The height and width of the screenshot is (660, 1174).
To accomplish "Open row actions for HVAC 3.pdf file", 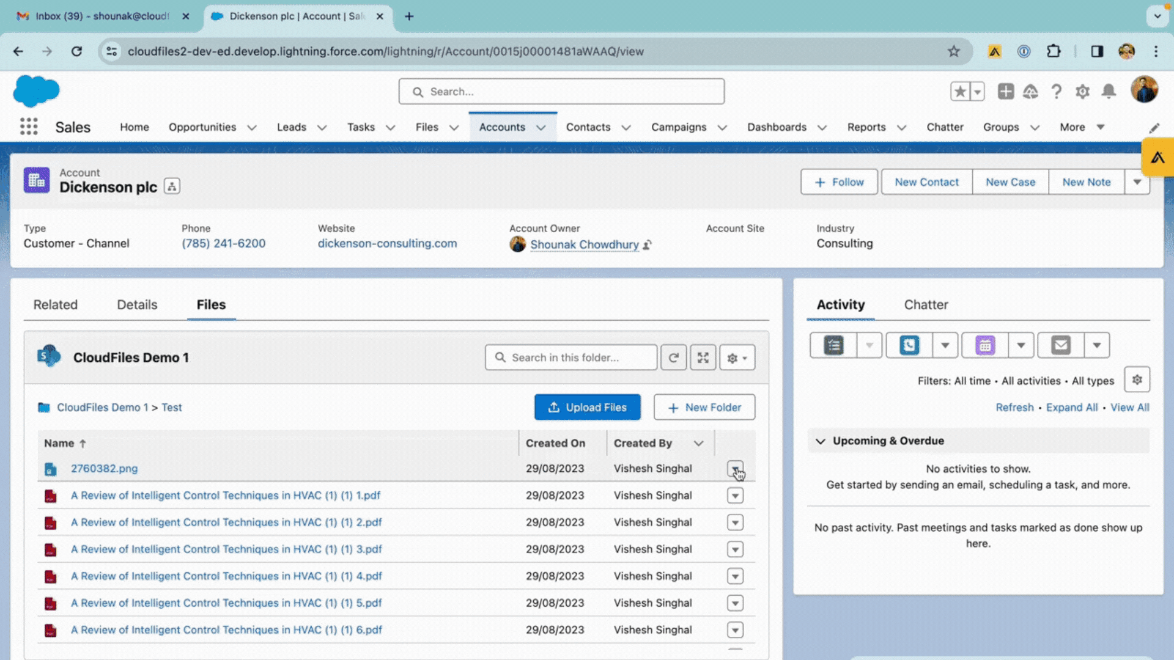I will [735, 549].
